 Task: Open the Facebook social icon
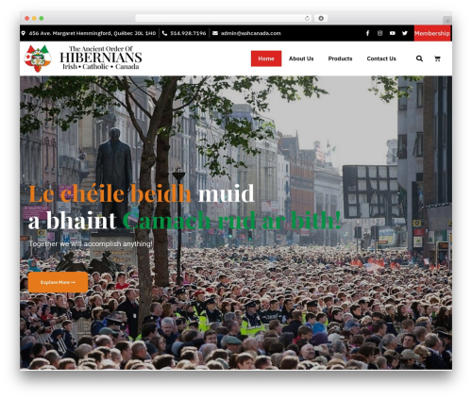point(367,33)
